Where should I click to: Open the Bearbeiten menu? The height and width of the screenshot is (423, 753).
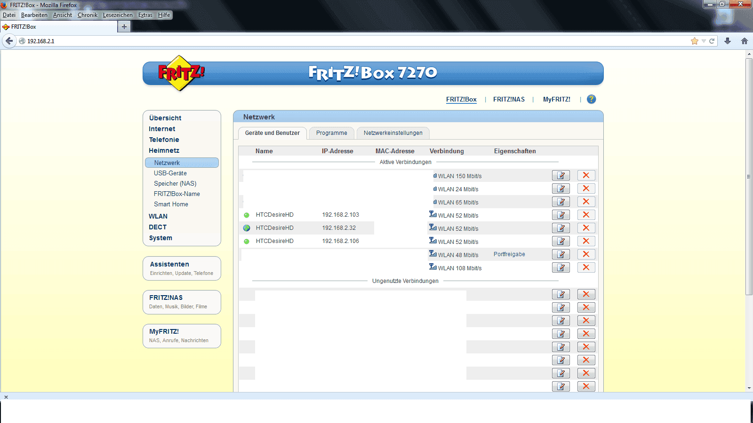tap(34, 15)
